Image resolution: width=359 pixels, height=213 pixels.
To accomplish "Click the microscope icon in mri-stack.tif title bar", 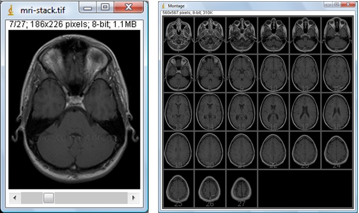I will [x=11, y=10].
